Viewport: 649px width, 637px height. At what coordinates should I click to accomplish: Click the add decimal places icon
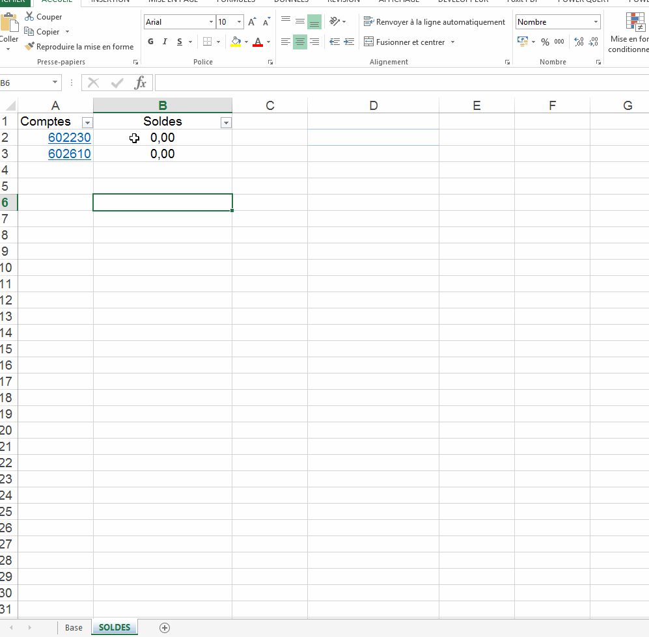579,42
